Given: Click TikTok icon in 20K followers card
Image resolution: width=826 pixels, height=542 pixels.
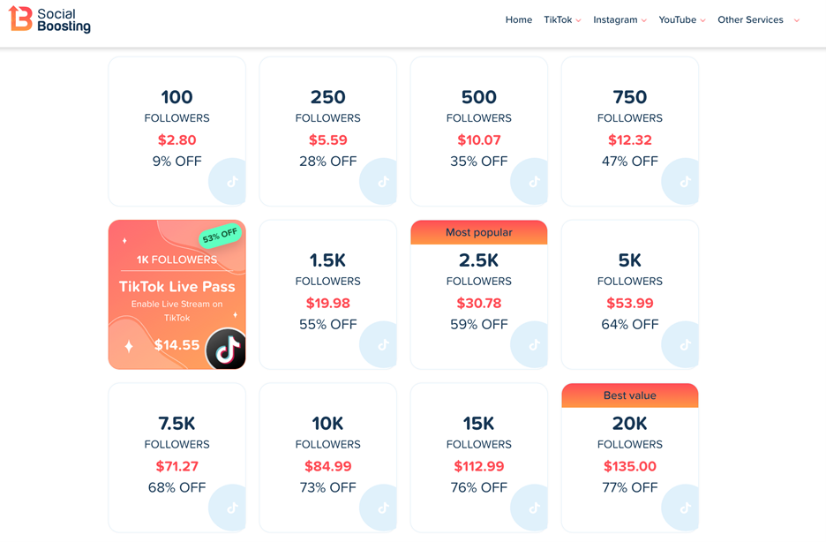Looking at the screenshot, I should (685, 508).
